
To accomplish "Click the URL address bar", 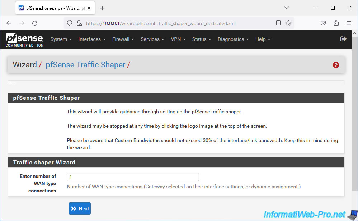I will click(x=178, y=23).
